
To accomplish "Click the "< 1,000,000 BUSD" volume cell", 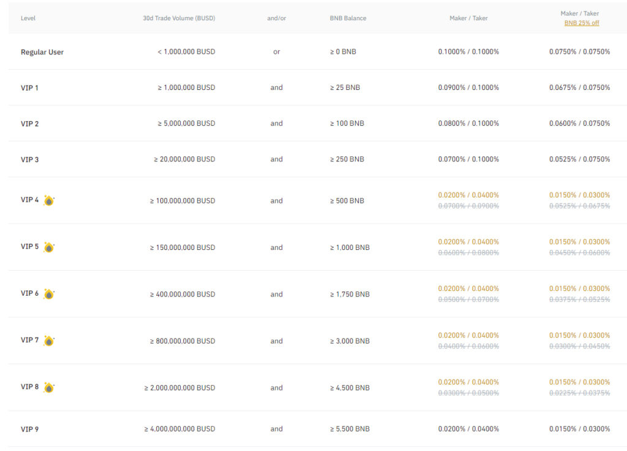I will coord(186,51).
